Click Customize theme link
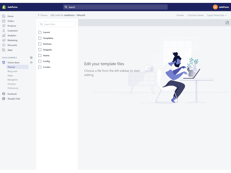 [195, 15]
